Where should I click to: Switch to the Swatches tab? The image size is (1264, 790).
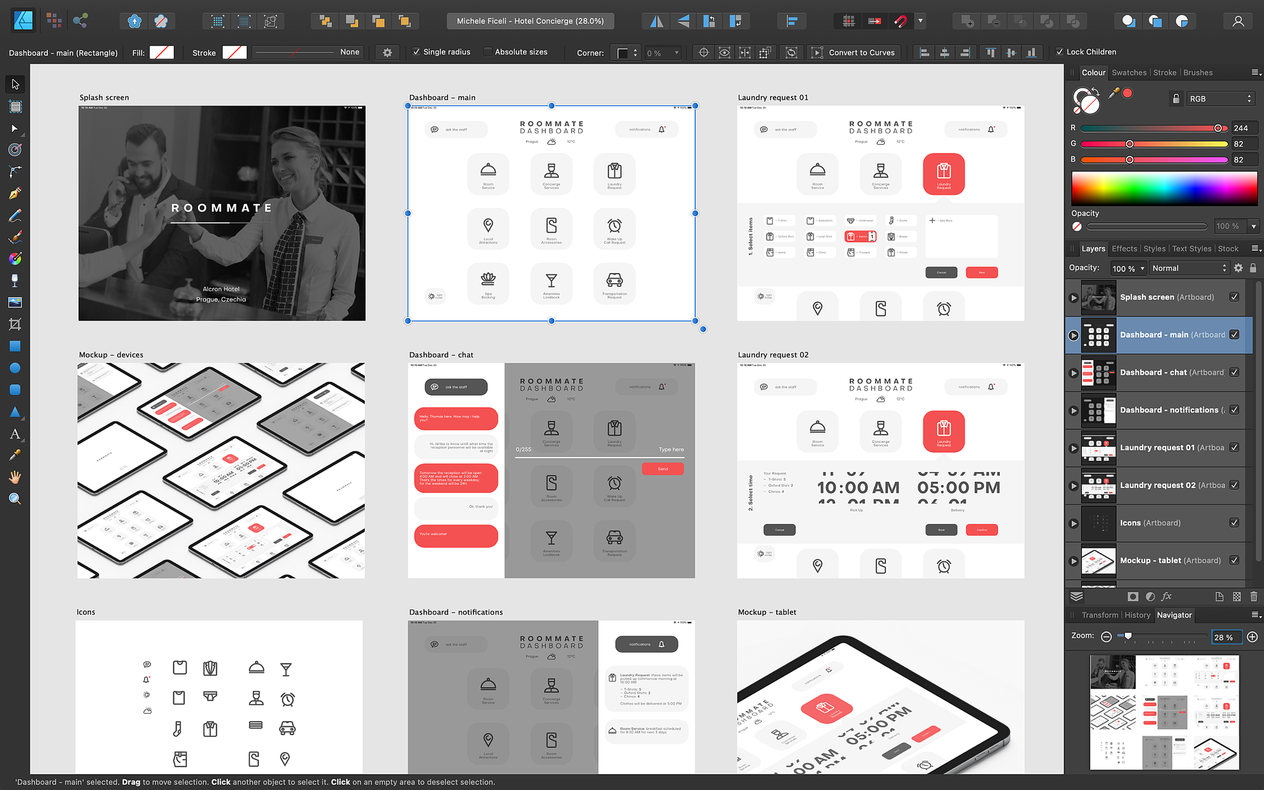[x=1129, y=73]
